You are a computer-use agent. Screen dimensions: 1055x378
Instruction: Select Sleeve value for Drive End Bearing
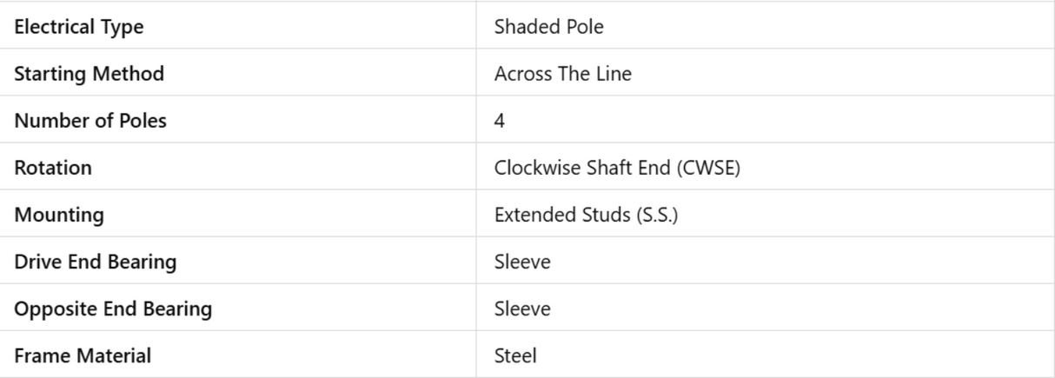coord(522,262)
